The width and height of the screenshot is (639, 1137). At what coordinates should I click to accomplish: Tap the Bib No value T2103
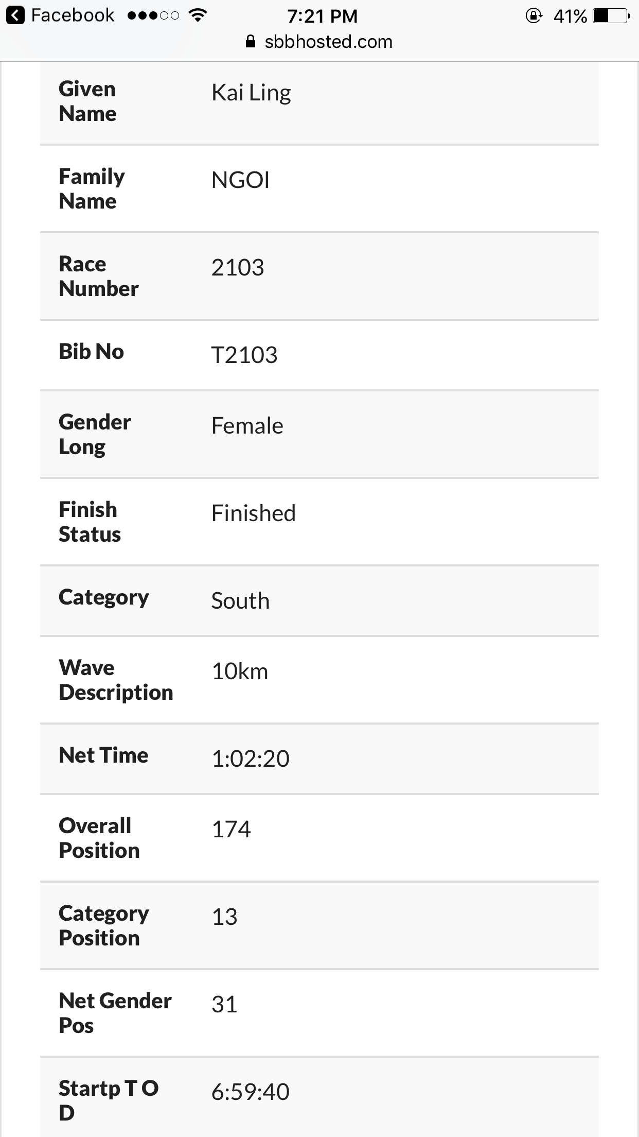[x=244, y=355]
